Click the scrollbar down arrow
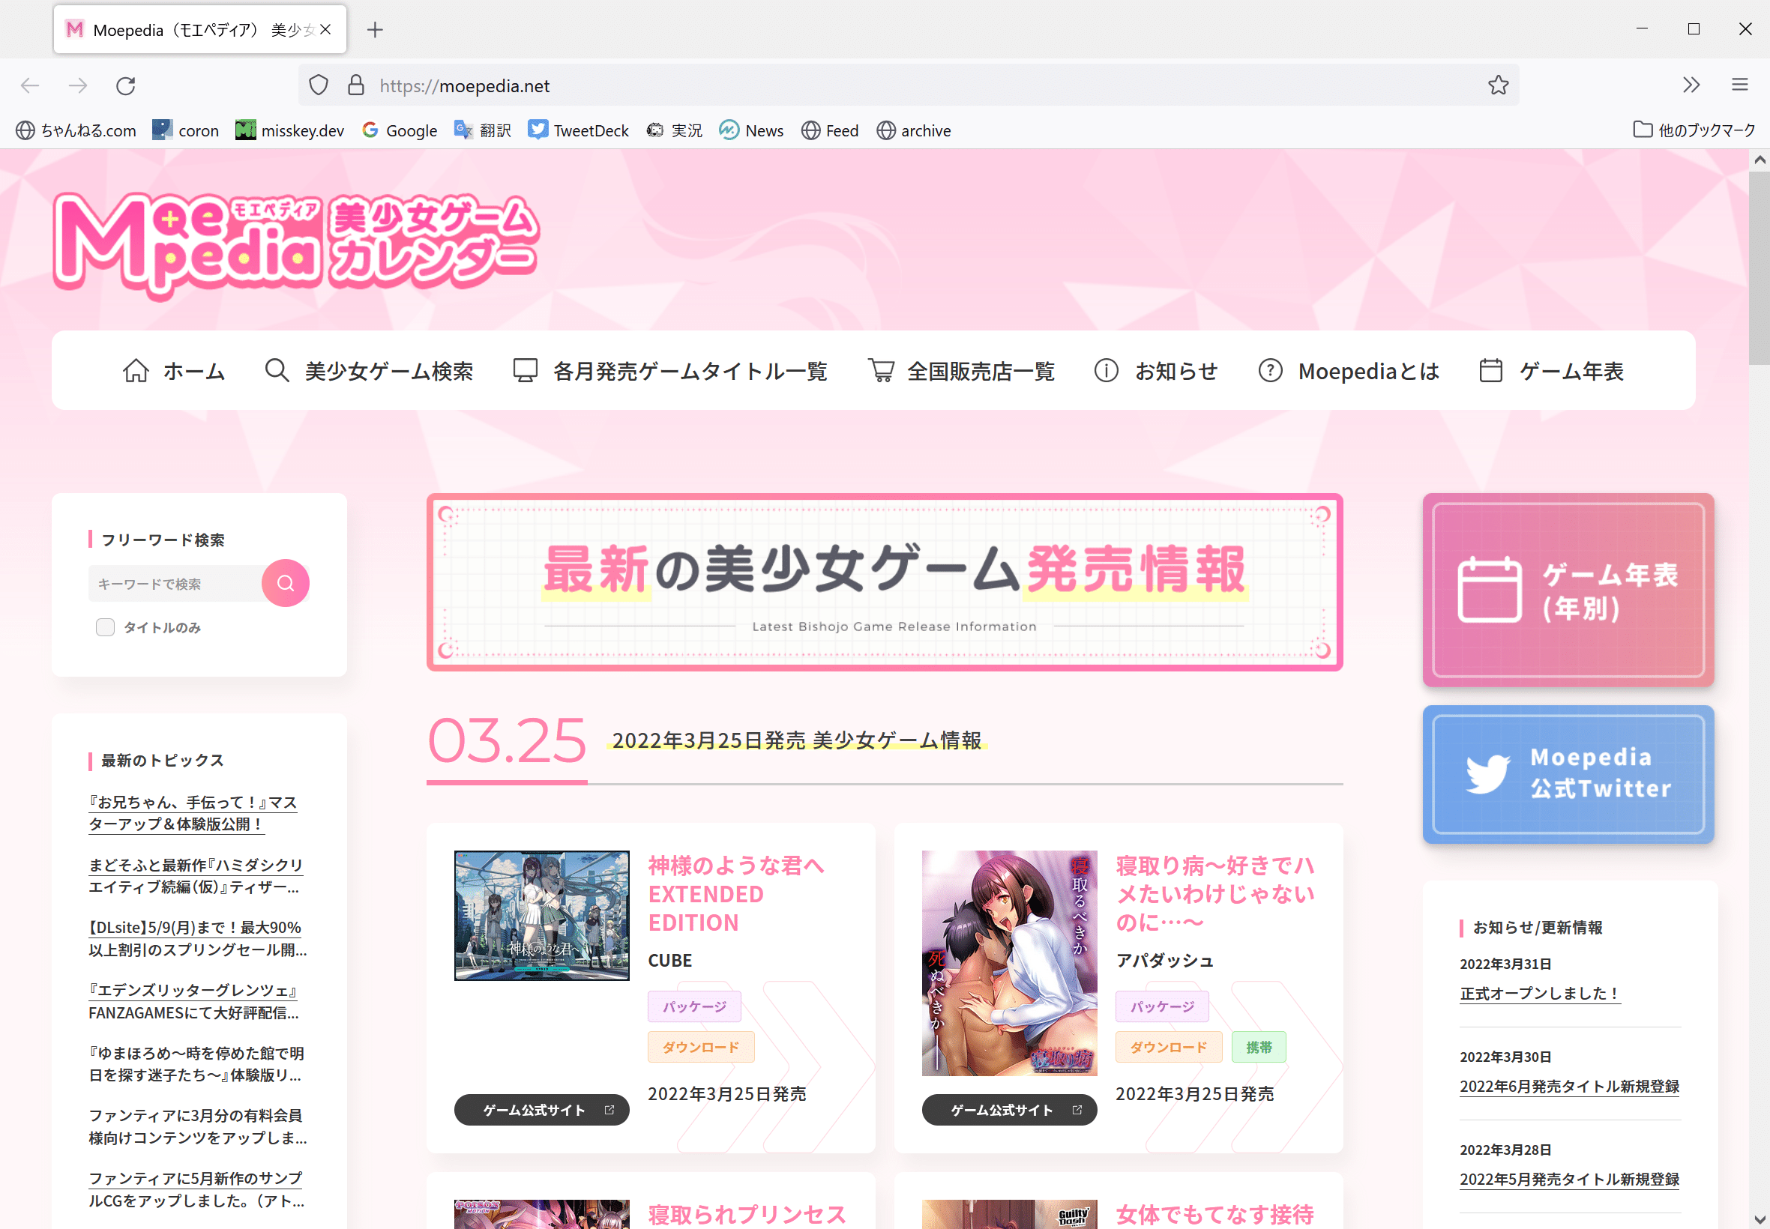The width and height of the screenshot is (1770, 1229). tap(1760, 1219)
